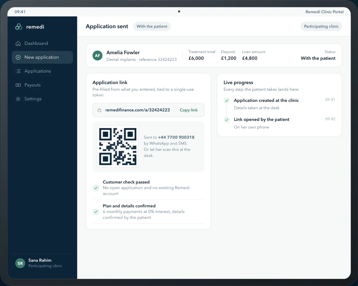The height and width of the screenshot is (286, 358).
Task: Open the Dashboard menu item
Action: (x=42, y=43)
